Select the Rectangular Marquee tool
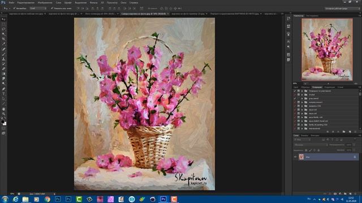Image resolution: width=362 pixels, height=203 pixels. 3,24
